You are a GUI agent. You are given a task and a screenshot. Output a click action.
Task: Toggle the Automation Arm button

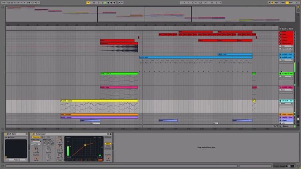119,3
